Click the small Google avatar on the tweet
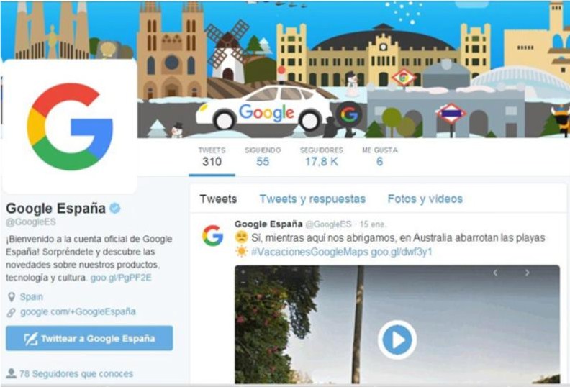Image resolution: width=570 pixels, height=387 pixels. coord(212,235)
